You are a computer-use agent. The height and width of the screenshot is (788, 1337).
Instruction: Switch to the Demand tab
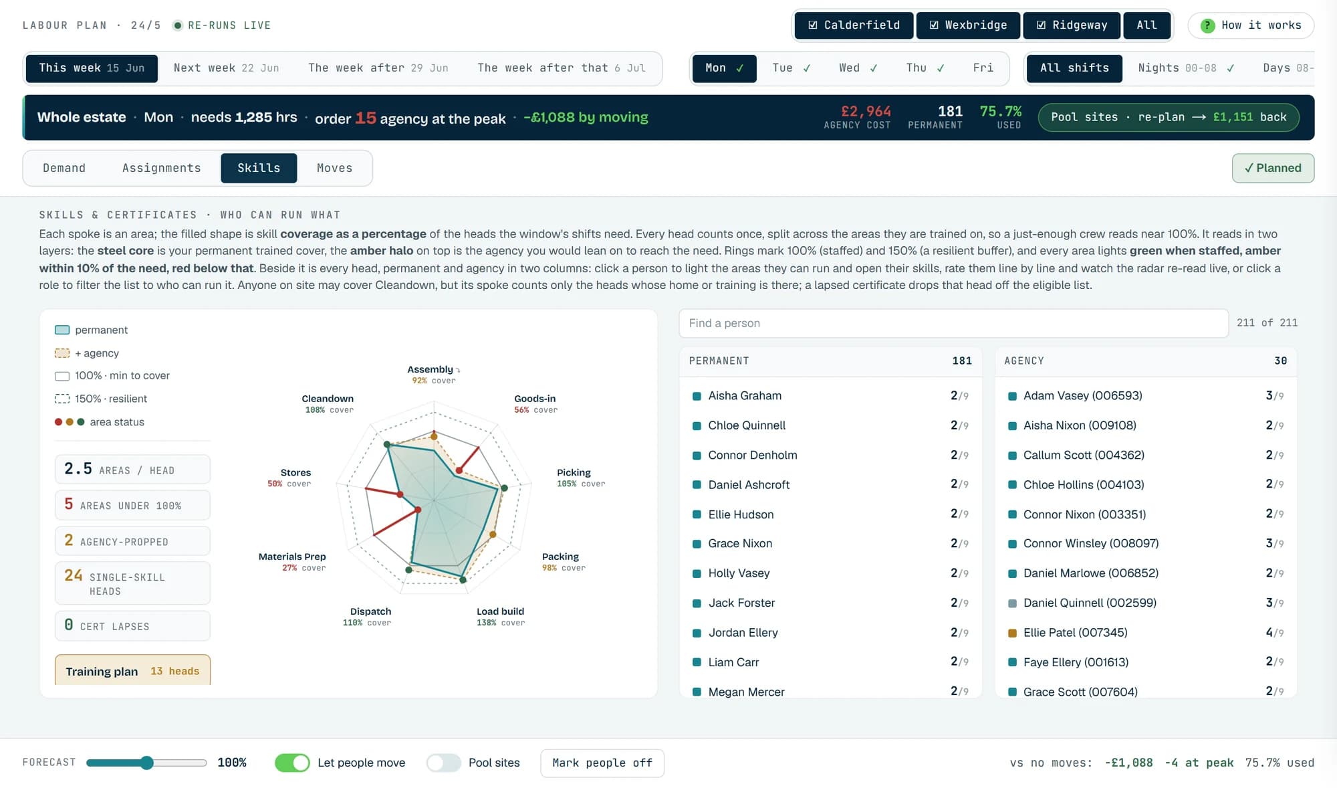(64, 168)
